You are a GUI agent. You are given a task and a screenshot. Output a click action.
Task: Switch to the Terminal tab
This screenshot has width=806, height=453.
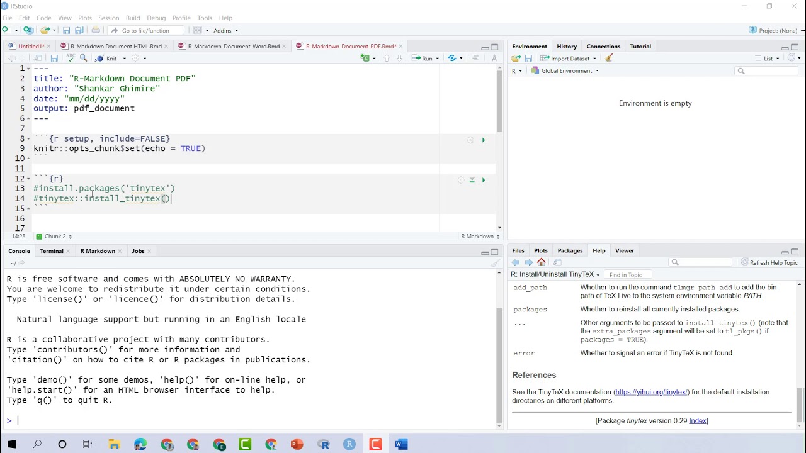[51, 250]
